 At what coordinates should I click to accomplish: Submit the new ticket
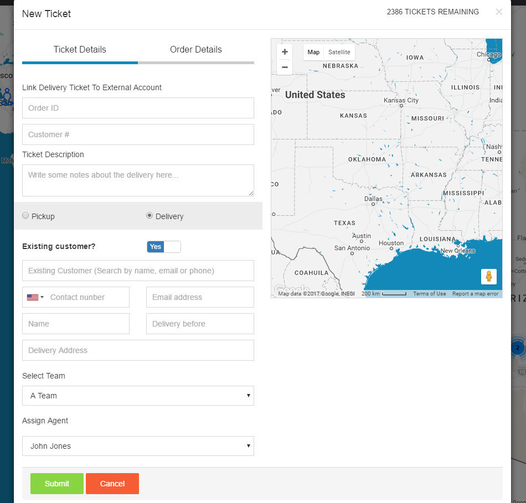click(x=56, y=483)
